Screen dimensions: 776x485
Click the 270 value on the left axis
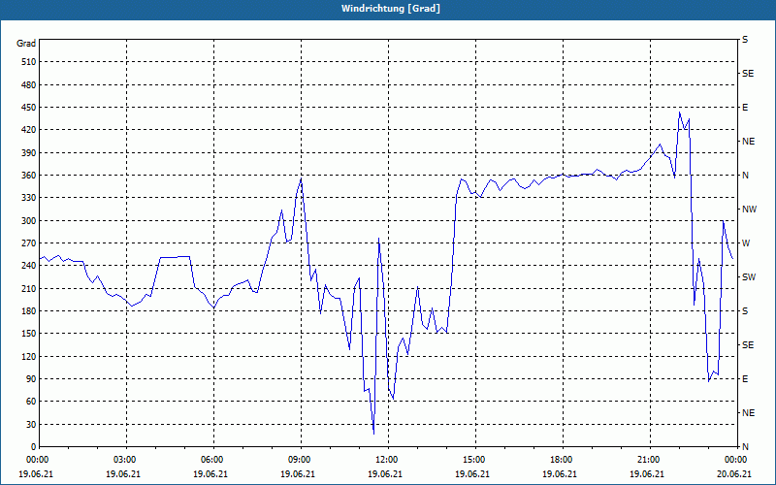tap(29, 243)
